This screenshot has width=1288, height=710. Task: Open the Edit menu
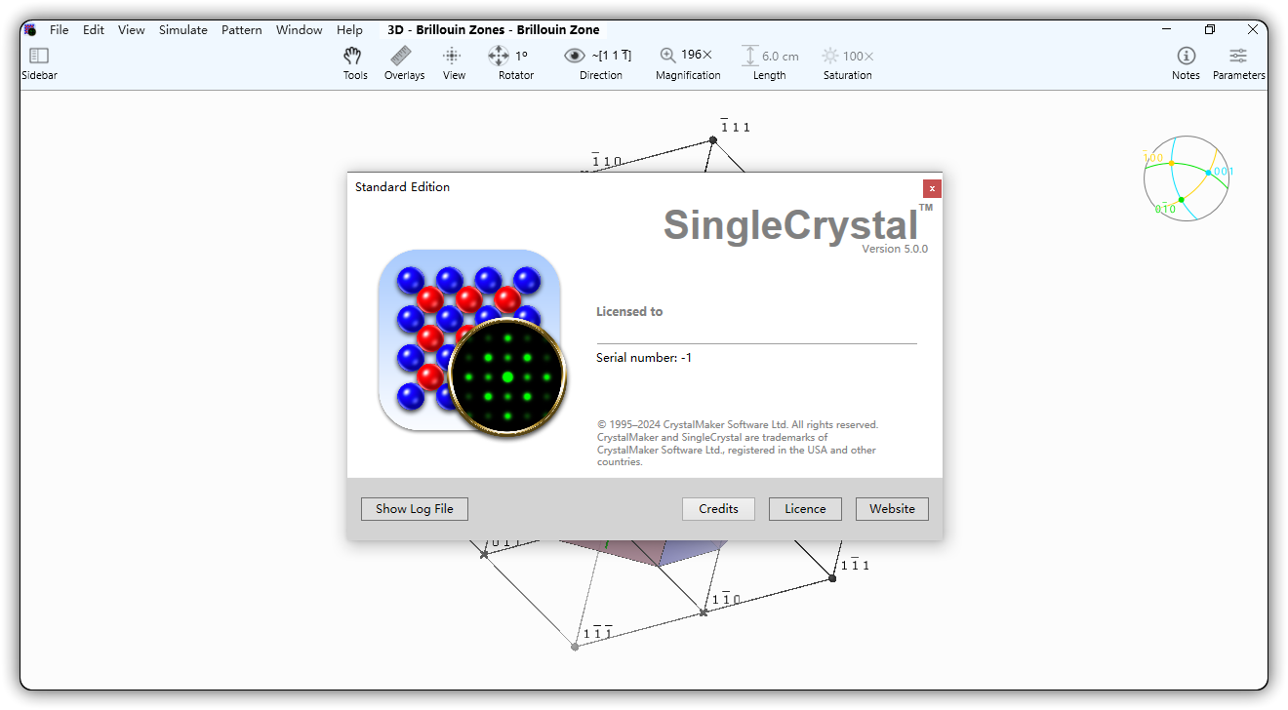click(x=94, y=29)
